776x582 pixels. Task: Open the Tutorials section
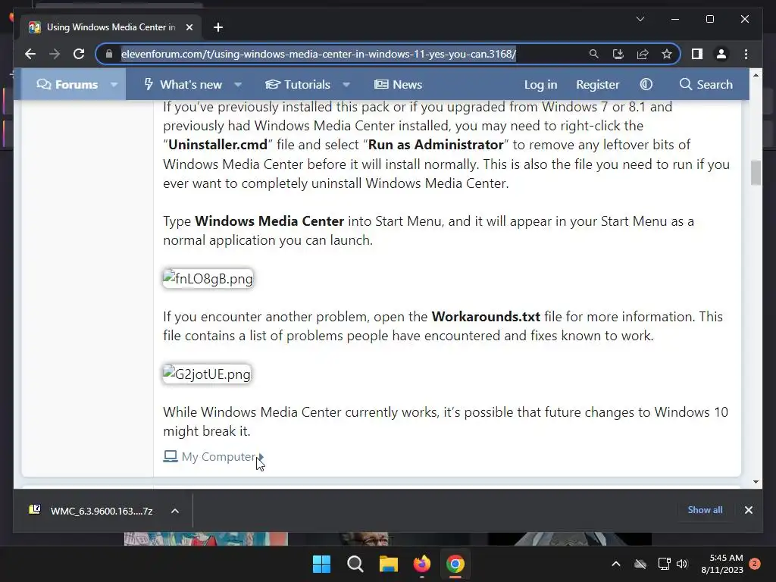coord(297,85)
